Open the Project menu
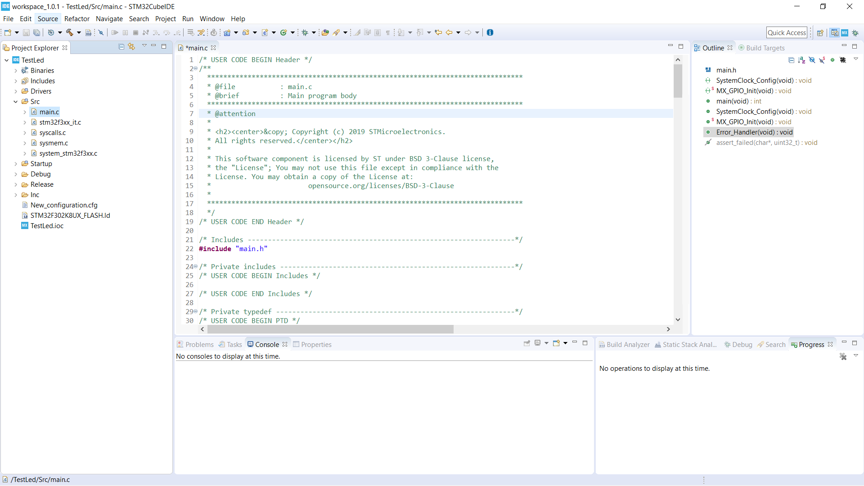 166,18
